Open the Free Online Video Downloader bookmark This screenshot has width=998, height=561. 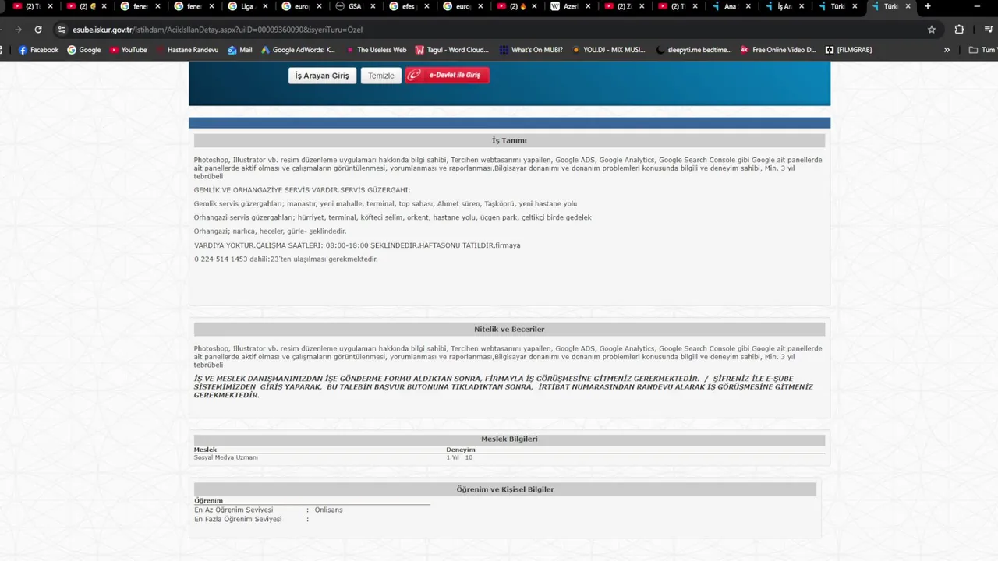[x=778, y=50]
